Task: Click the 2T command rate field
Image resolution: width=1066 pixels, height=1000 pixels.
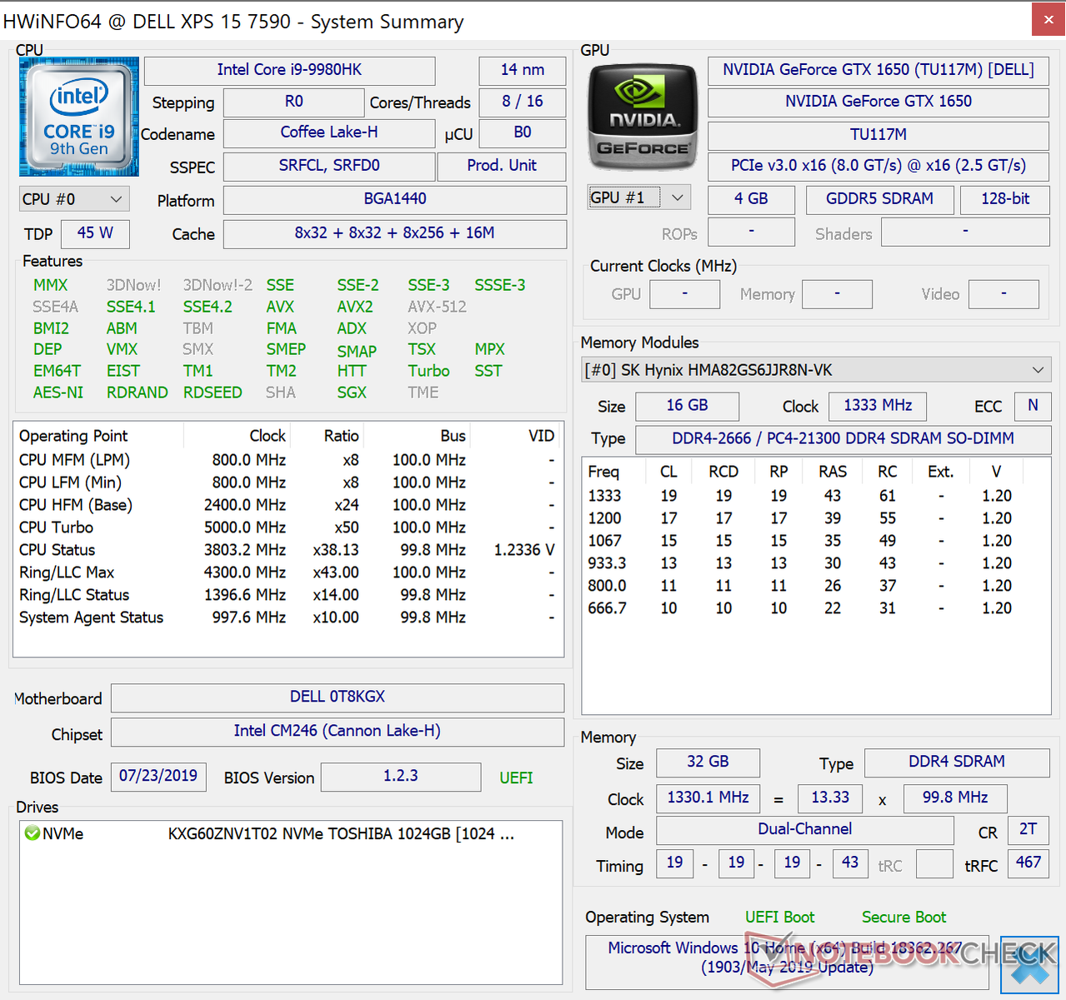Action: click(x=1028, y=830)
